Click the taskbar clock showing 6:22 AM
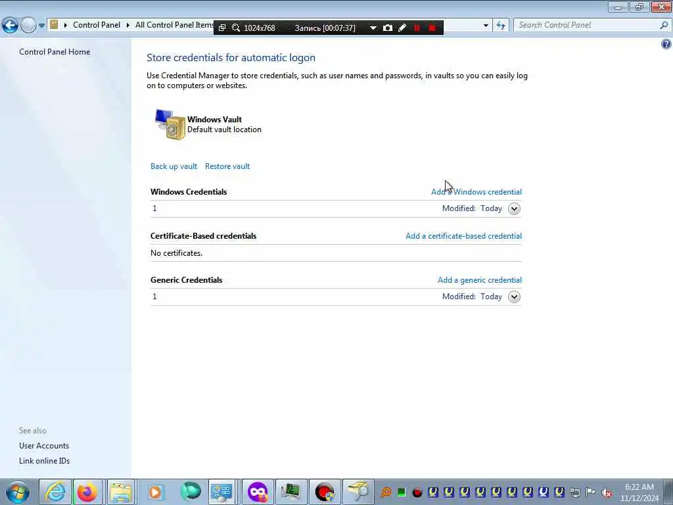This screenshot has width=673, height=505. click(x=639, y=492)
